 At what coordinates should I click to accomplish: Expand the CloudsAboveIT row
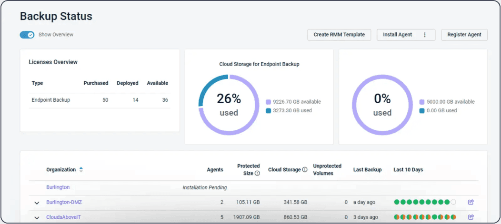point(37,218)
